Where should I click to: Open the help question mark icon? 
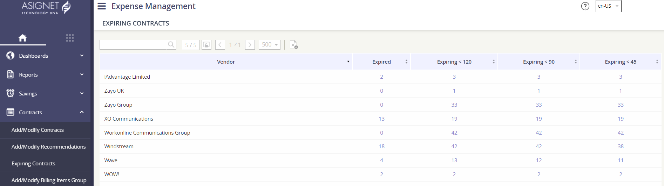pyautogui.click(x=585, y=6)
